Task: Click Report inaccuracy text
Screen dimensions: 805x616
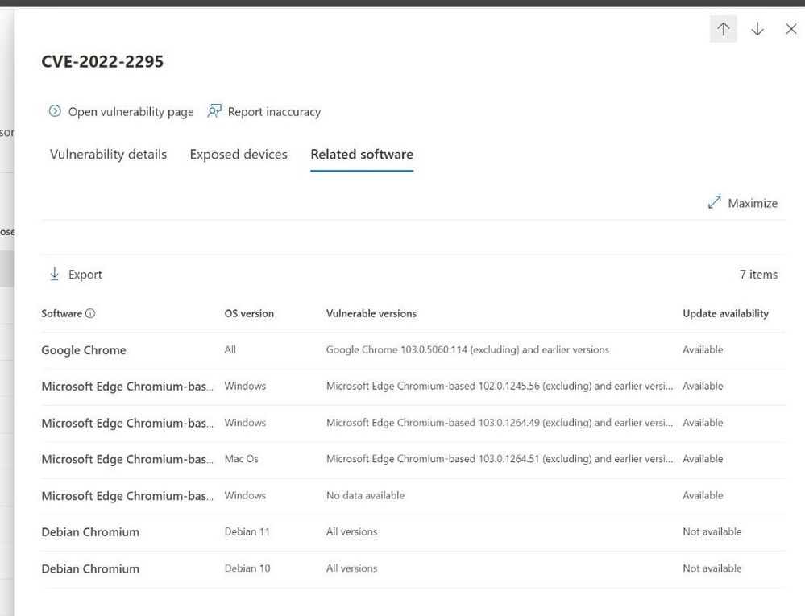Action: click(x=274, y=111)
